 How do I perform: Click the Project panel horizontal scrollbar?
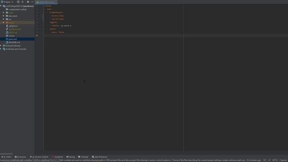pos(6,154)
